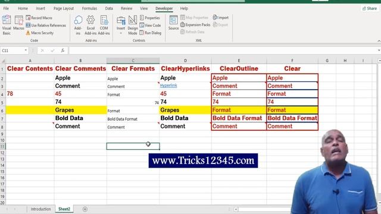Toggle Design Mode

click(133, 25)
